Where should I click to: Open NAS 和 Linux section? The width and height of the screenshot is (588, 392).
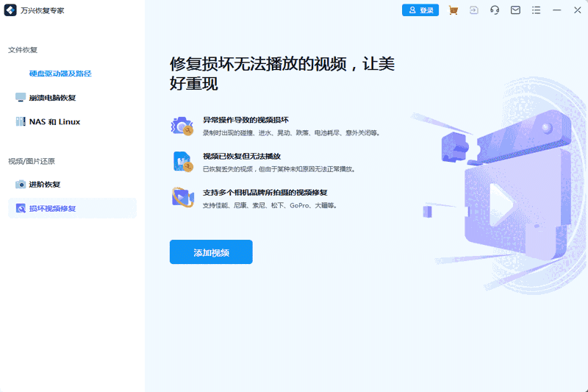[54, 122]
